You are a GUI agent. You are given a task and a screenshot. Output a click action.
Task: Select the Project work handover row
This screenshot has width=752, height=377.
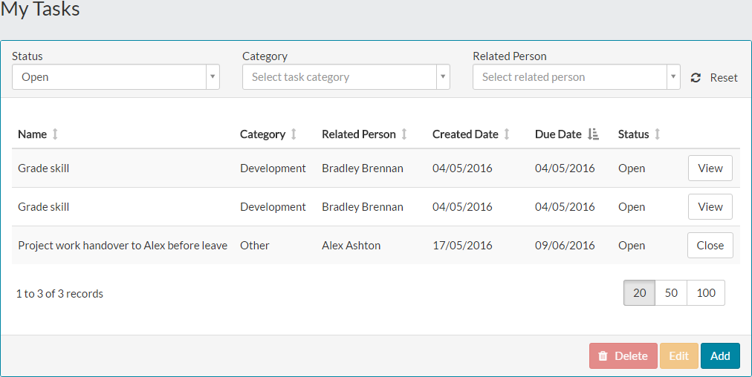(x=123, y=246)
